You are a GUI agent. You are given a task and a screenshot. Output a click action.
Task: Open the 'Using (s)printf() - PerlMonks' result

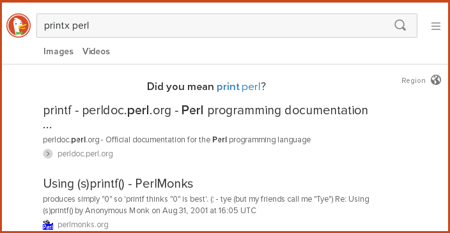click(x=118, y=184)
